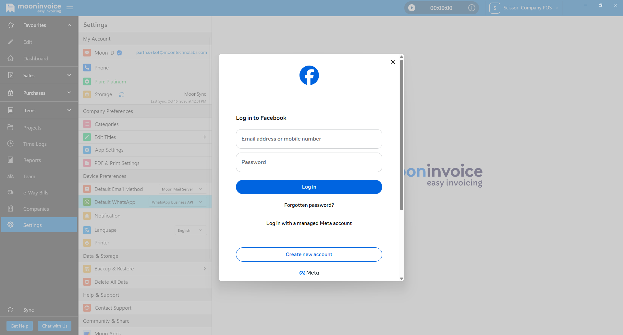Click the Dashboard home icon
Image resolution: width=623 pixels, height=335 pixels.
(10, 58)
